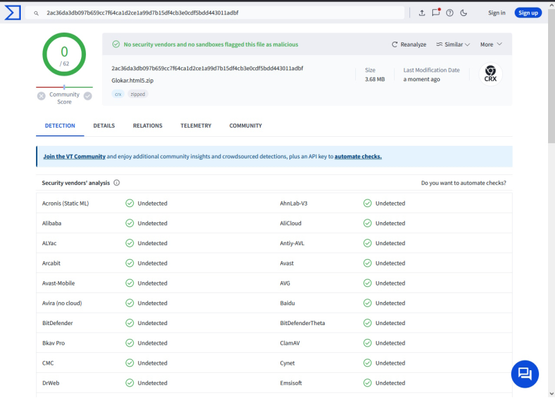Viewport: 555px width, 398px height.
Task: Click DrWeb undetected check icon
Action: (130, 383)
